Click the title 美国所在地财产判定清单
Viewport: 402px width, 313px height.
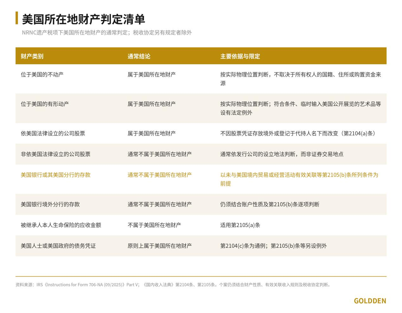pos(83,19)
